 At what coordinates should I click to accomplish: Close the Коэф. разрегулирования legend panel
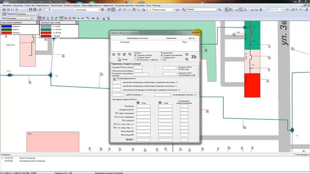[37, 23]
